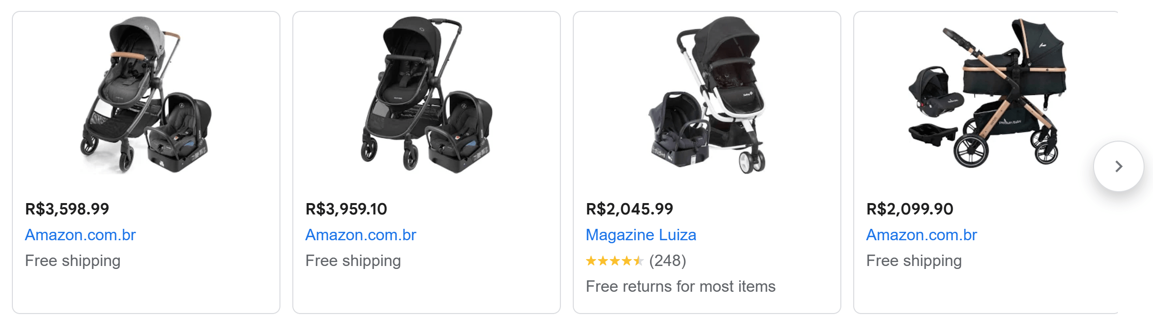Visit the Magazine Luiza seller link

pyautogui.click(x=641, y=235)
